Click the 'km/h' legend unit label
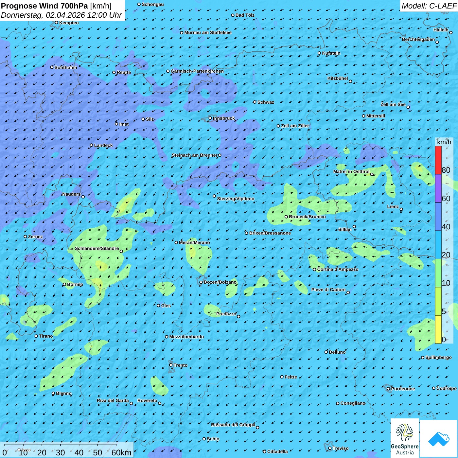The width and height of the screenshot is (458, 458). point(444,142)
